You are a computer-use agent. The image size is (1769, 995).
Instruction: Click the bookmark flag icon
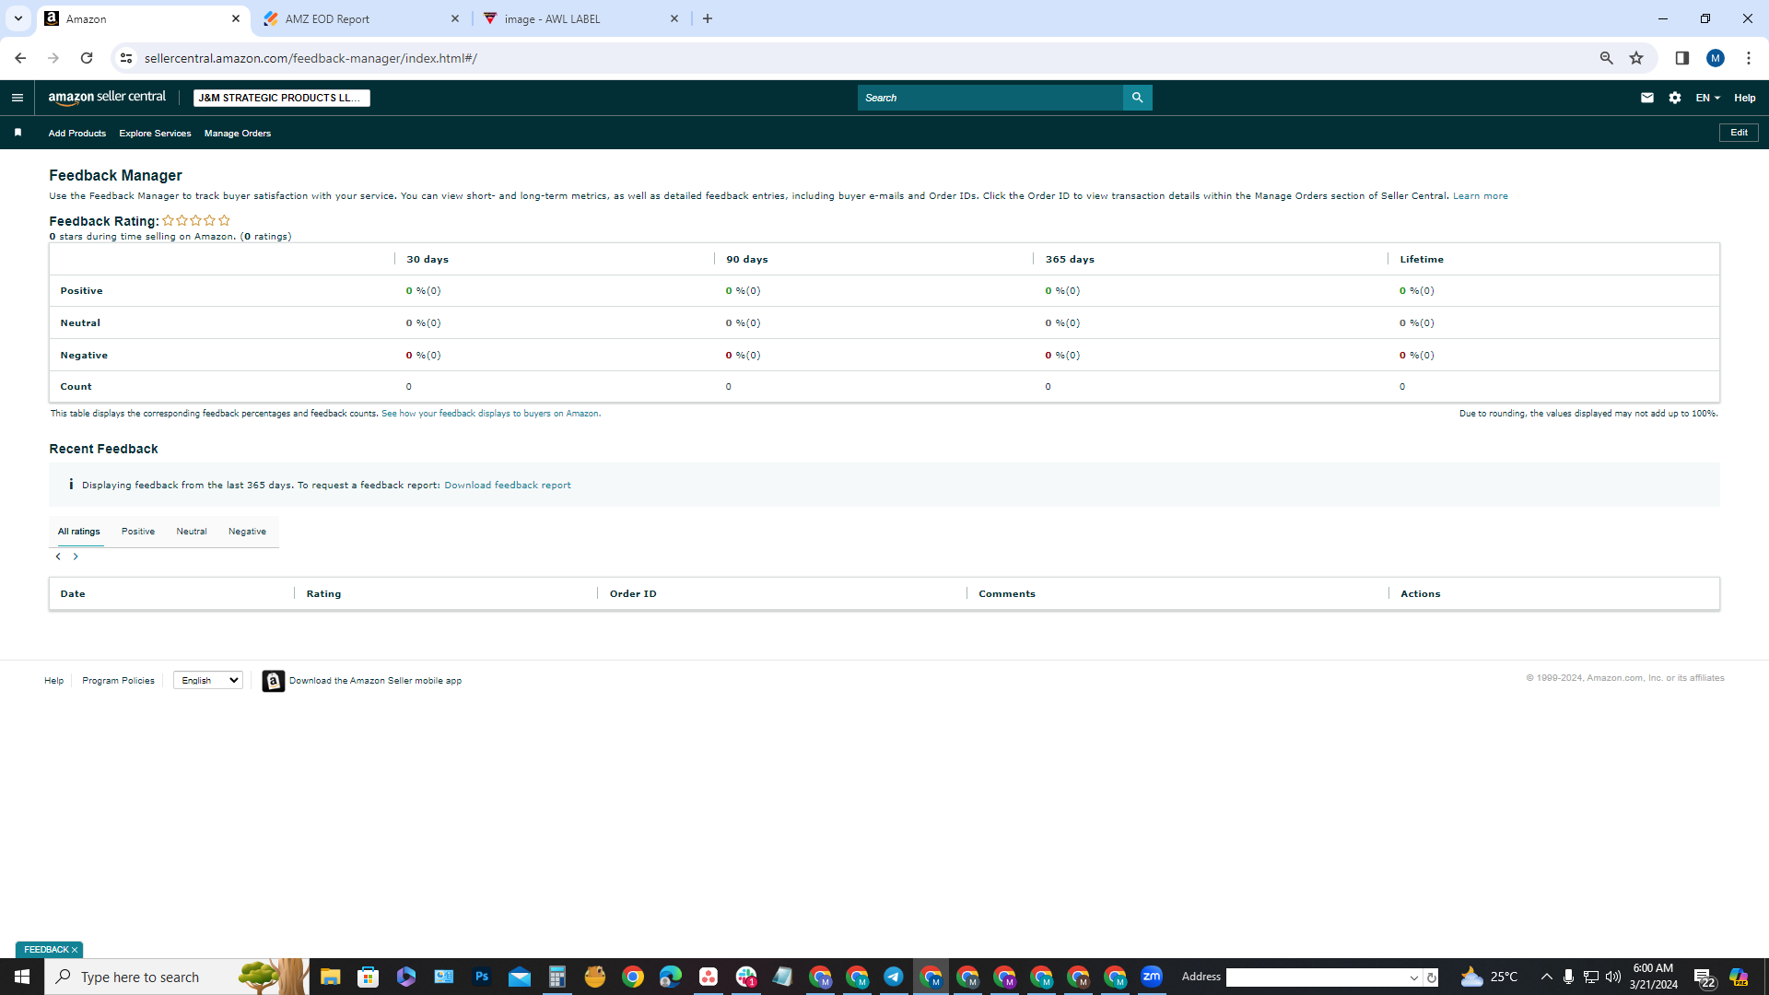point(18,133)
